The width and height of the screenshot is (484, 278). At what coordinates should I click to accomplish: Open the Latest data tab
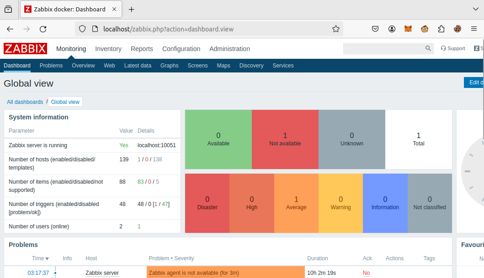pos(138,66)
